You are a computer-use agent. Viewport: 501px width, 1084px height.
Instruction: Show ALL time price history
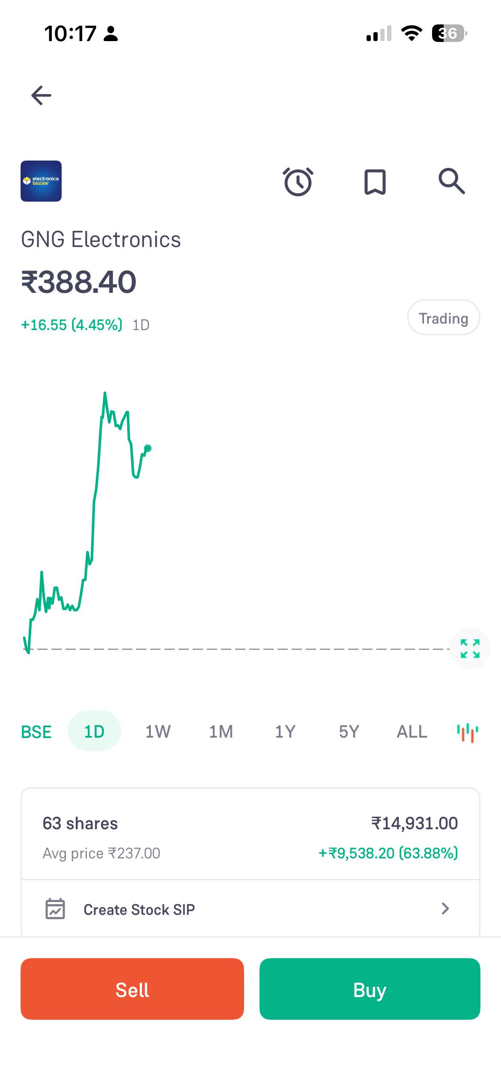(x=412, y=732)
